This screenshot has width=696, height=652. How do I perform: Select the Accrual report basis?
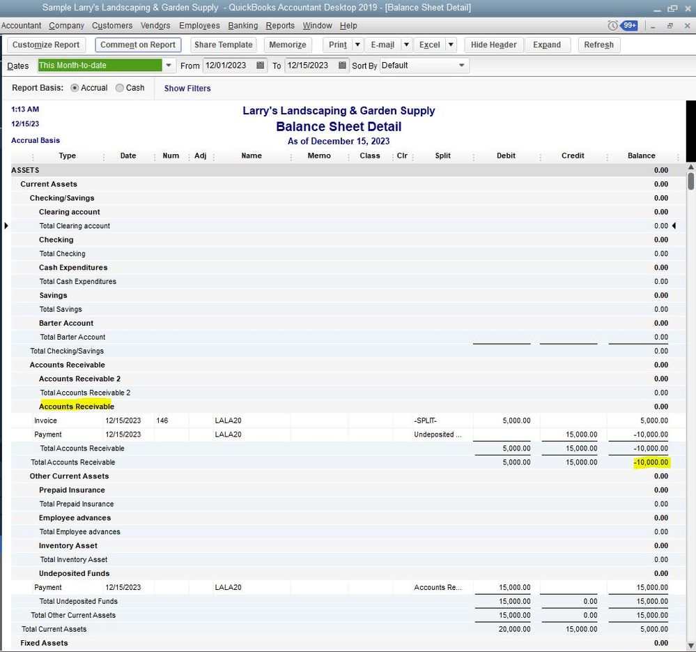click(75, 88)
